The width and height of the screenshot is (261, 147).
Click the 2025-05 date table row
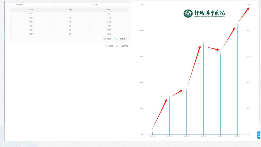tap(70, 34)
